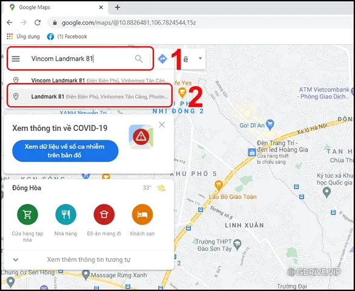
Task: Close the COVID-19 information card
Action: [x=162, y=125]
